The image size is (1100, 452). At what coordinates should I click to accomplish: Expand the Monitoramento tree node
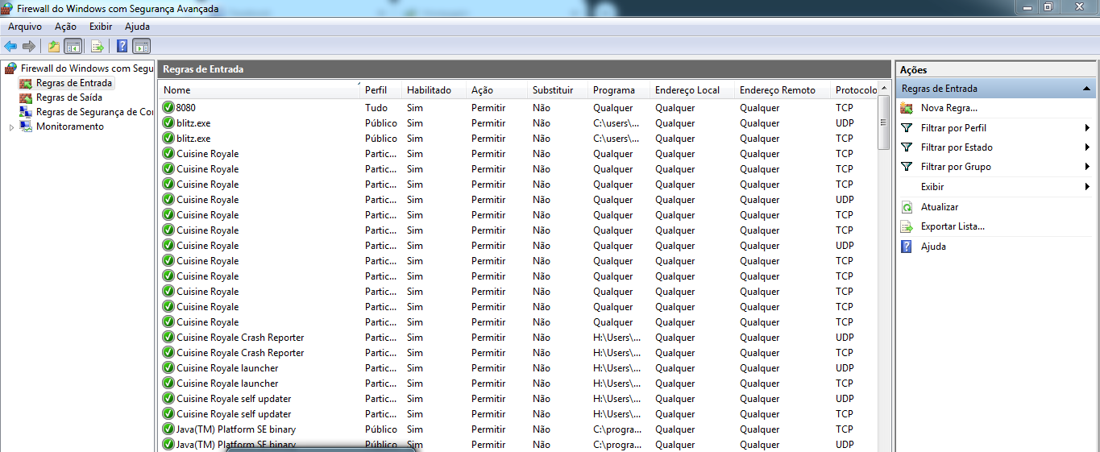(x=11, y=127)
